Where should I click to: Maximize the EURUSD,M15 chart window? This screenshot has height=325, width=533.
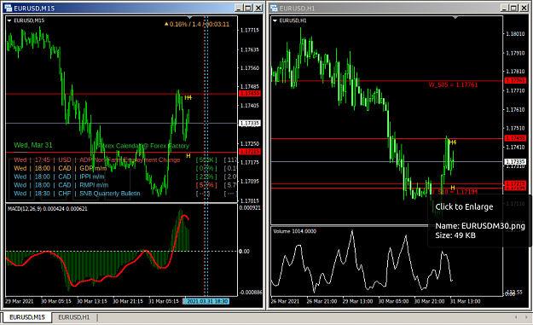(248, 8)
